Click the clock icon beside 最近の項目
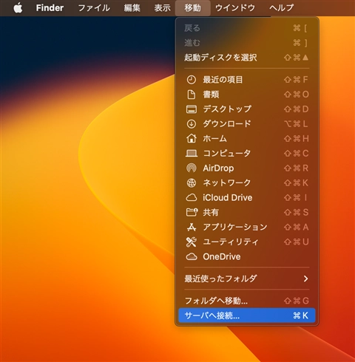The image size is (355, 362). coord(192,80)
